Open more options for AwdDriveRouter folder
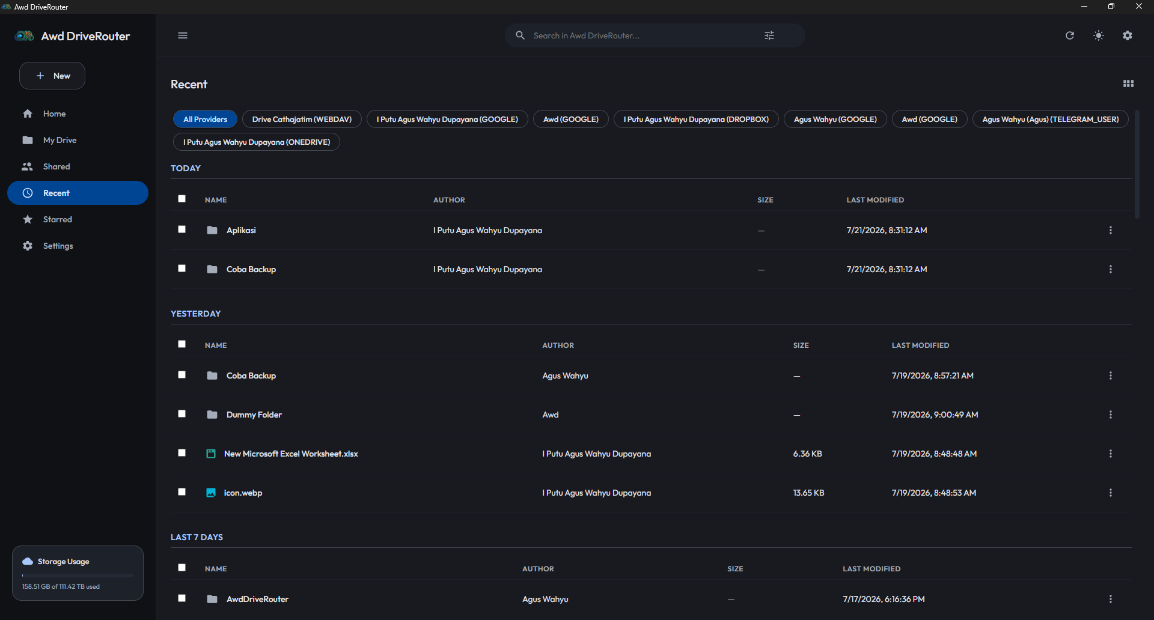The image size is (1154, 620). point(1111,599)
